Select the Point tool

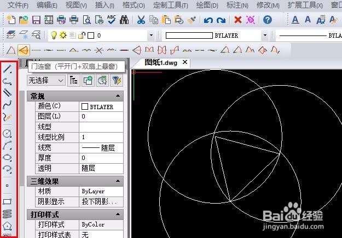pos(7,186)
